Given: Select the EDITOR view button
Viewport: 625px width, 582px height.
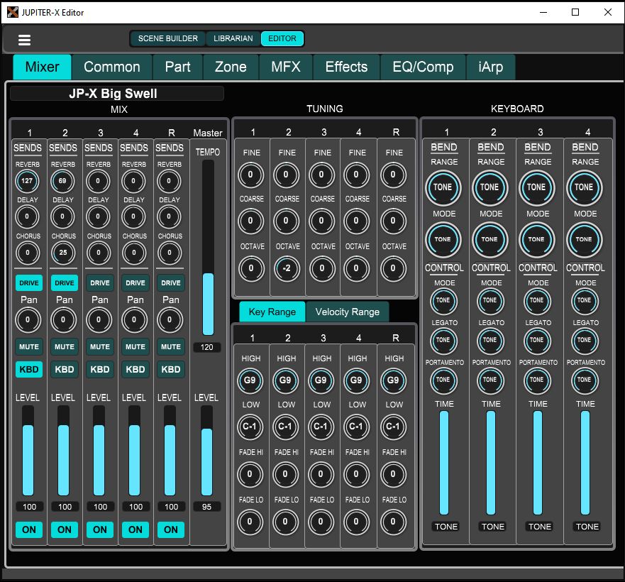Looking at the screenshot, I should pyautogui.click(x=282, y=39).
